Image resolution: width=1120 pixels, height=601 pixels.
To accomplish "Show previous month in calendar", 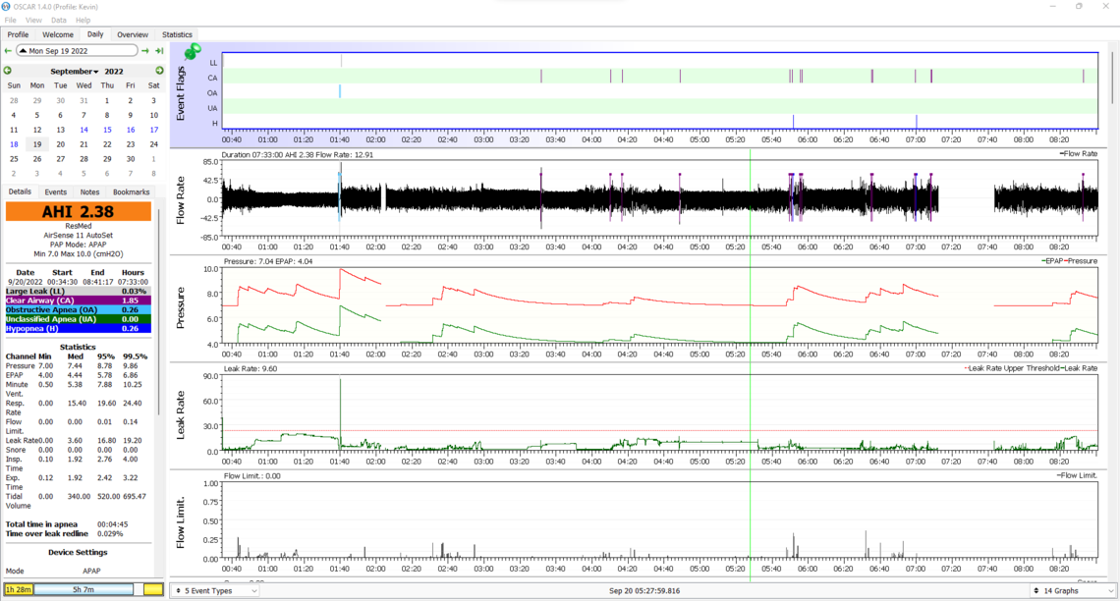I will pos(7,71).
